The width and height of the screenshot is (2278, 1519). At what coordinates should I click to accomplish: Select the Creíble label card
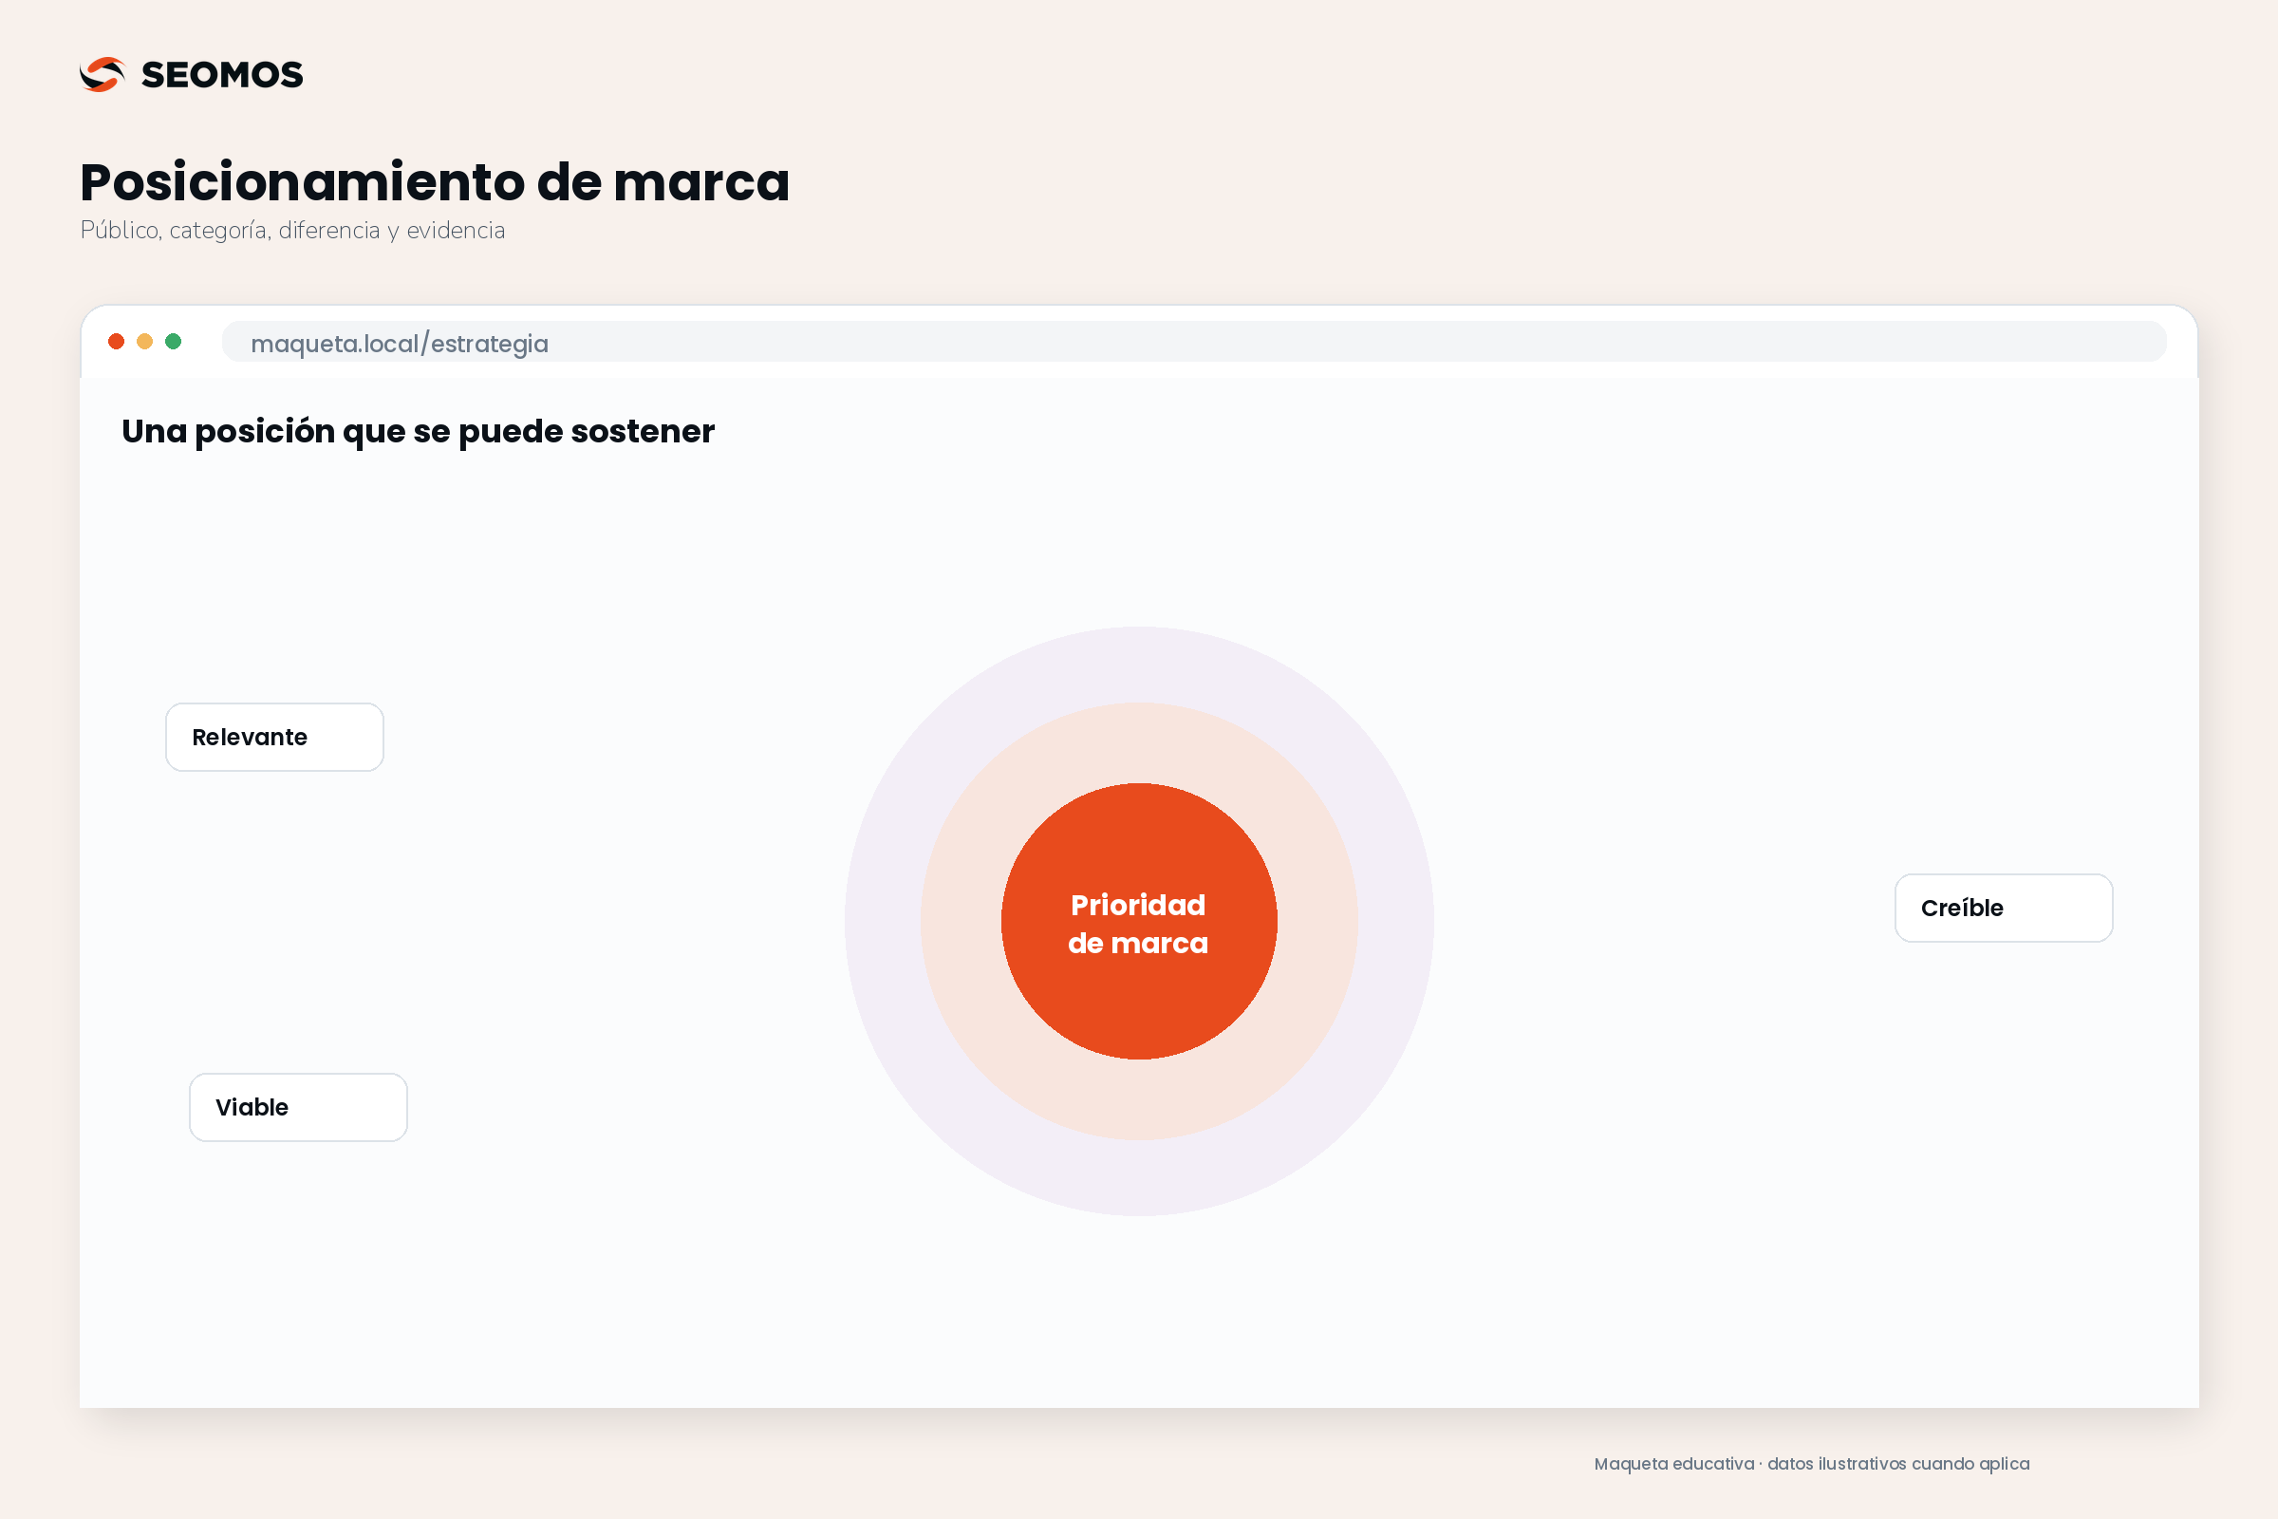tap(2004, 908)
